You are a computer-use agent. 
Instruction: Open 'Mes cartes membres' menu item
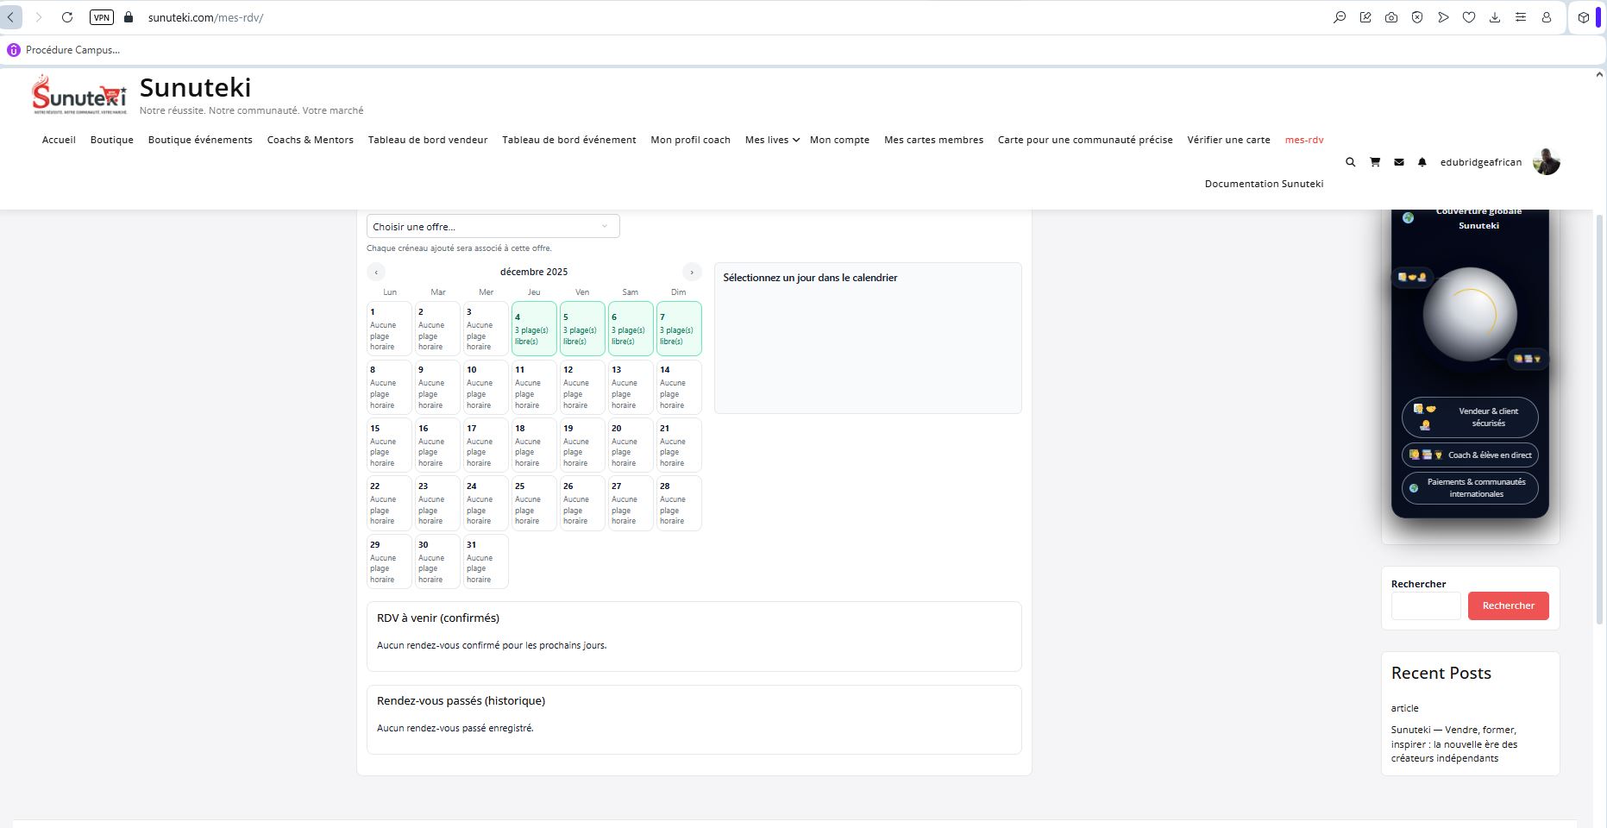pos(933,140)
